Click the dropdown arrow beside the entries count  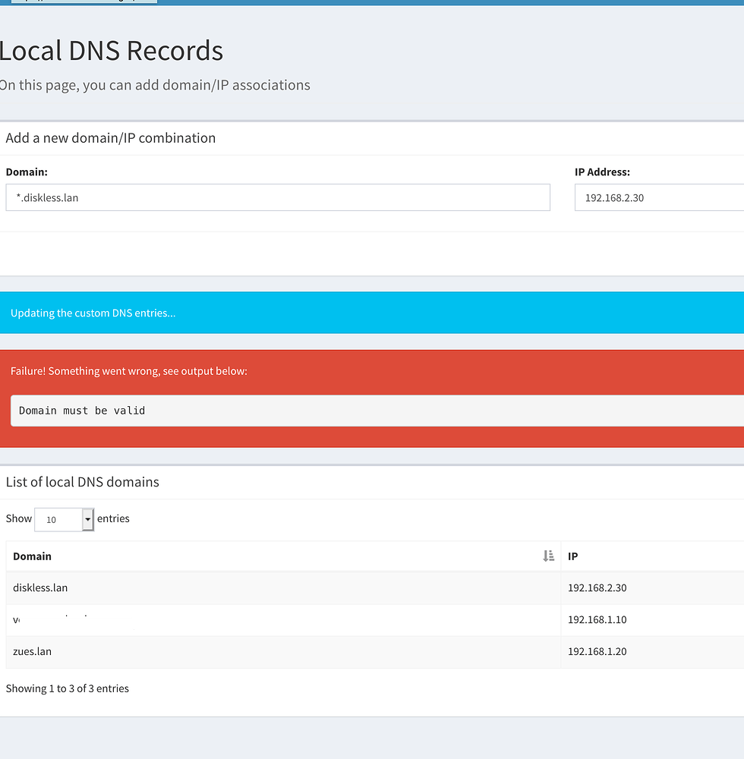(x=88, y=520)
